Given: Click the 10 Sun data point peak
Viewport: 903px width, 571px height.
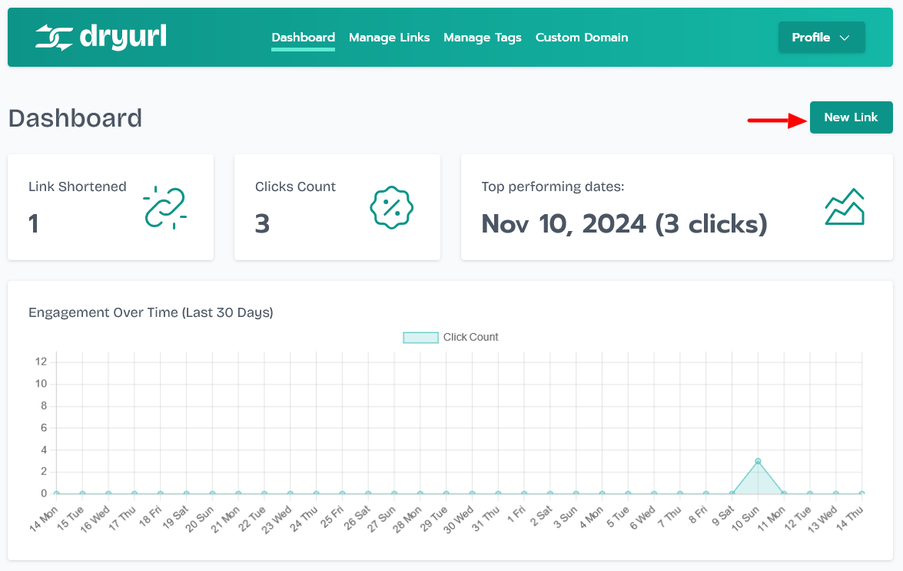Looking at the screenshot, I should point(758,461).
